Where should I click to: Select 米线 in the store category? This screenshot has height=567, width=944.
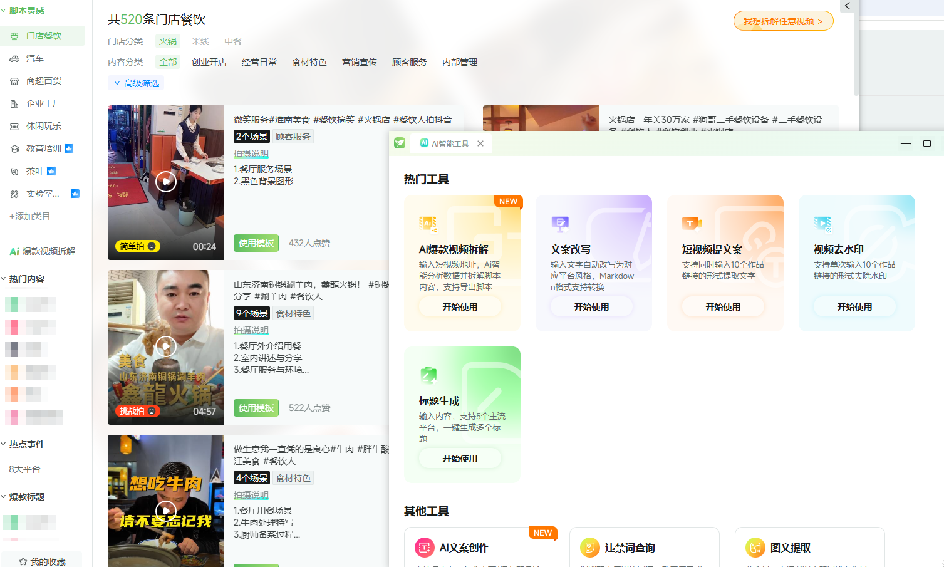200,41
